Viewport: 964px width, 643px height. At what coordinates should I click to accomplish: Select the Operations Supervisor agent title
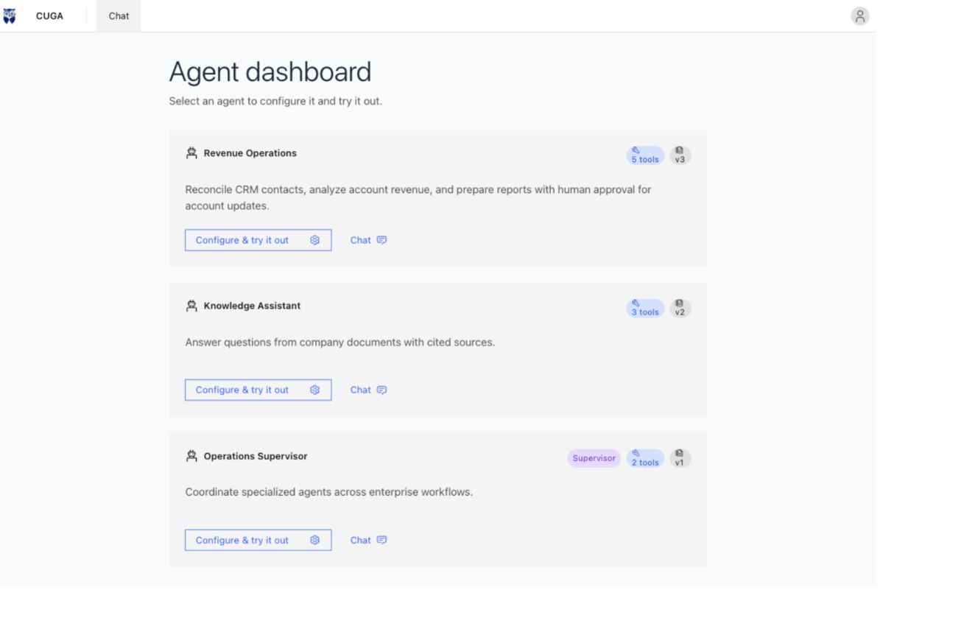tap(256, 456)
